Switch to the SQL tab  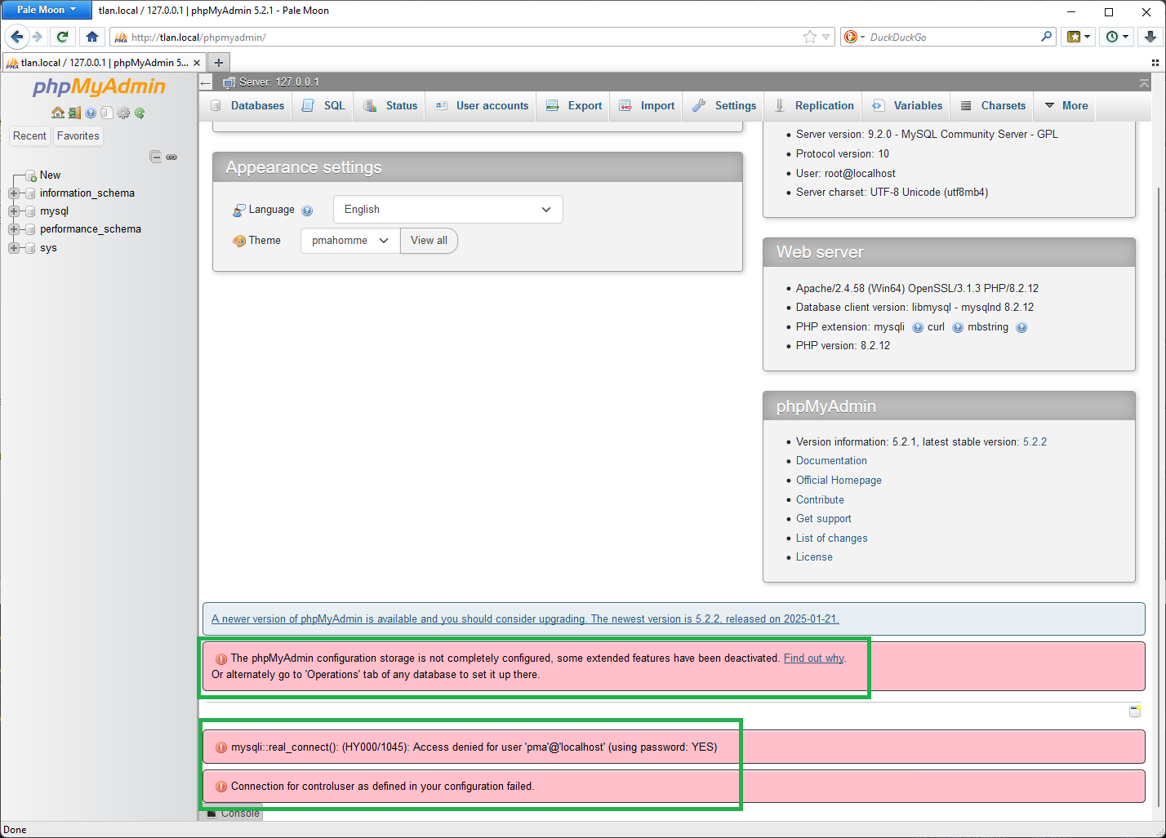point(324,106)
